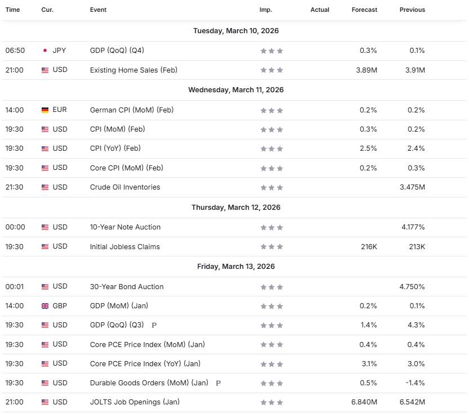The height and width of the screenshot is (414, 469).
Task: Click the UK flag beside GBP
Action: click(x=45, y=306)
